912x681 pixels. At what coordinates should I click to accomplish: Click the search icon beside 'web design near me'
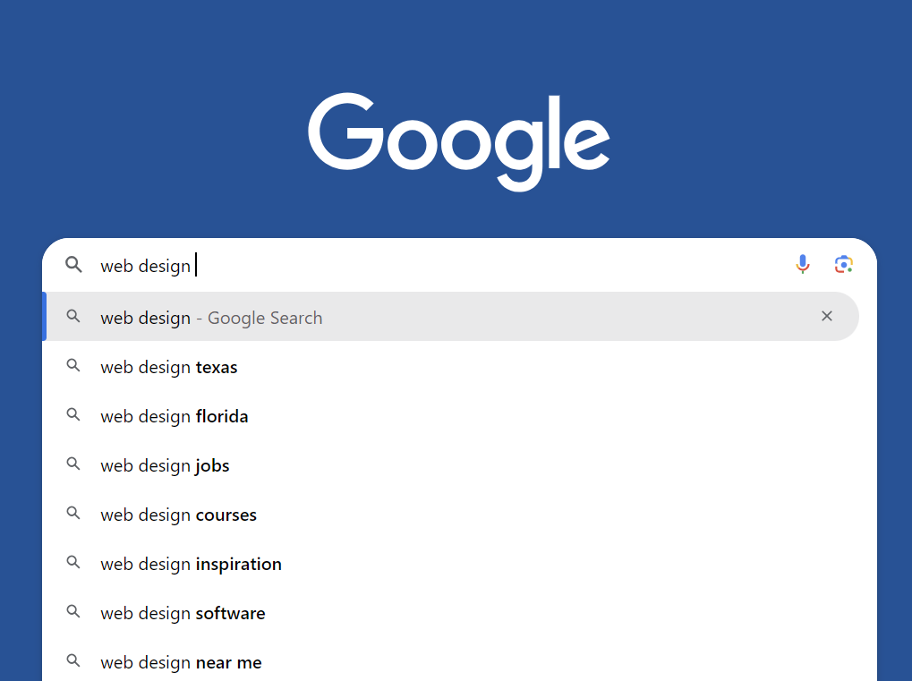(73, 661)
